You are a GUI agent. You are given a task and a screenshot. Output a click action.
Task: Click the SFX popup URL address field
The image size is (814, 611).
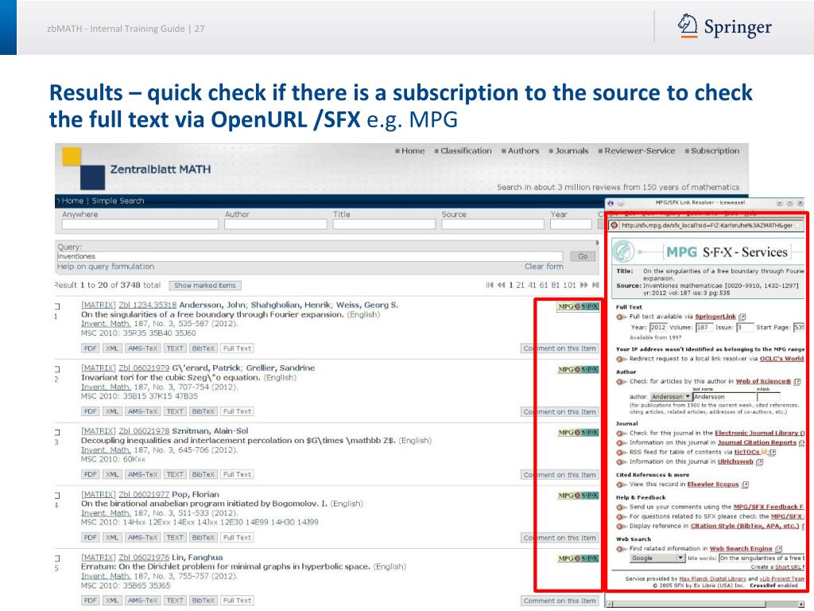point(707,225)
